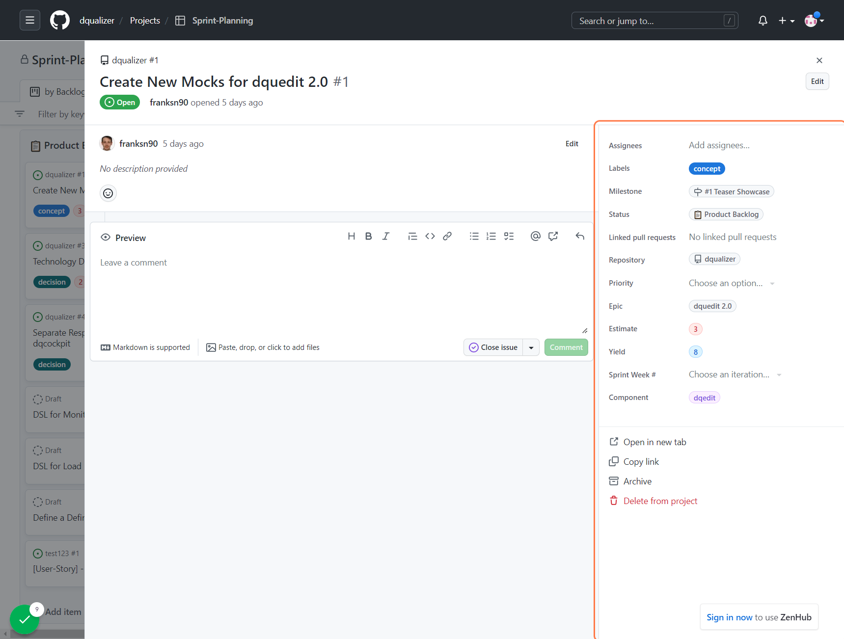Insert heading formatting
The height and width of the screenshot is (639, 844).
coord(351,237)
